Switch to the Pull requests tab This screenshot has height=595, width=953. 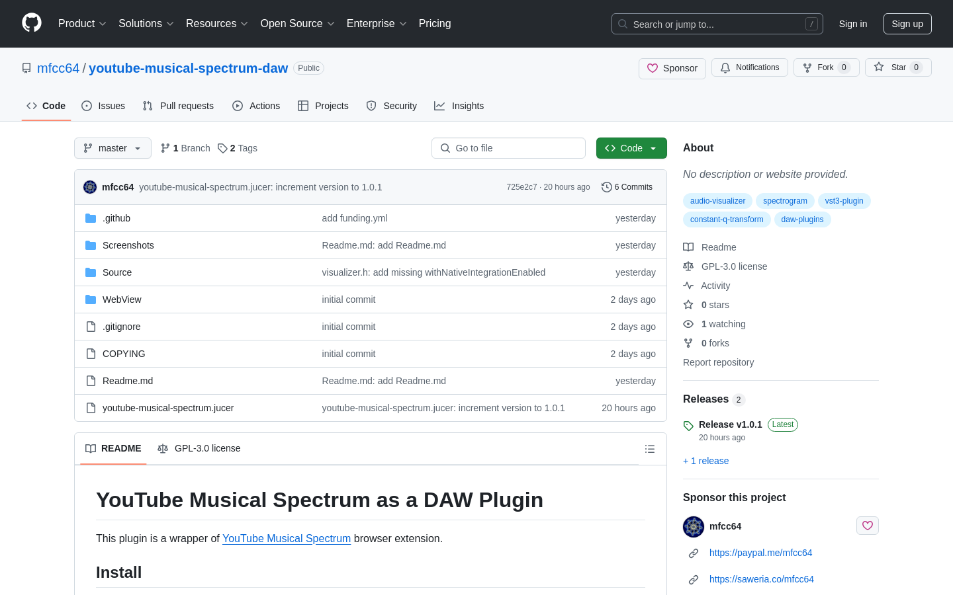coord(178,106)
